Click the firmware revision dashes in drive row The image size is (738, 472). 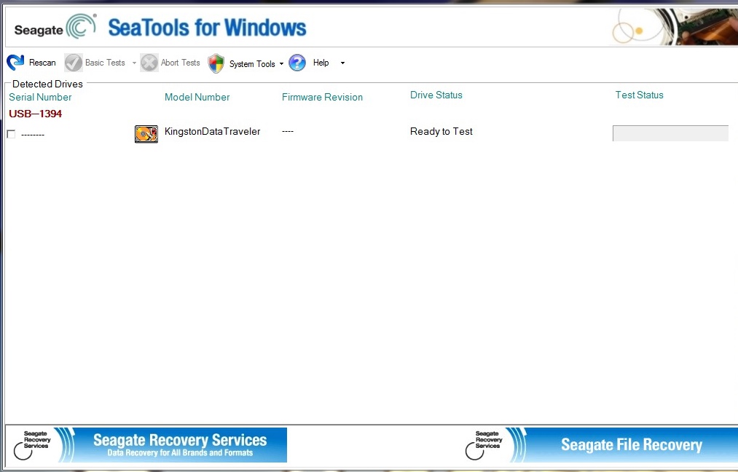tap(288, 131)
